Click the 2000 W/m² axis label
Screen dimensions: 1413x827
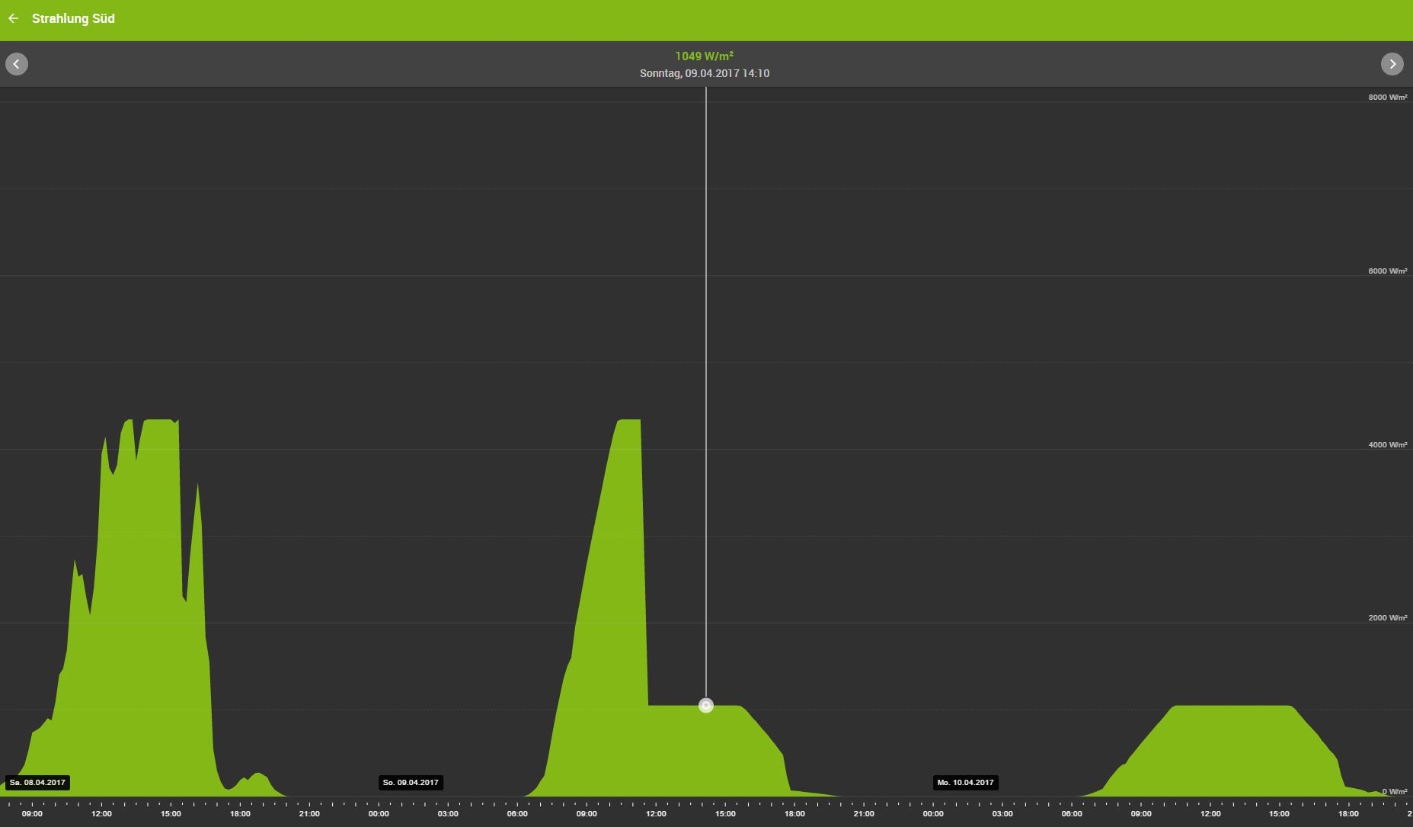[1387, 617]
